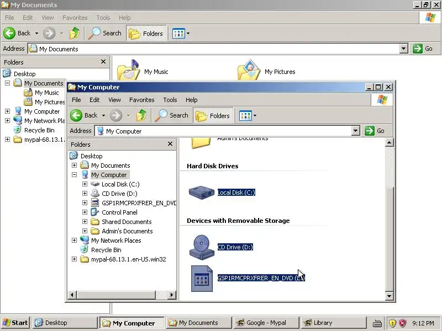This screenshot has height=331, width=442.
Task: Open Views icon in My Computer toolbar
Action: 245,115
